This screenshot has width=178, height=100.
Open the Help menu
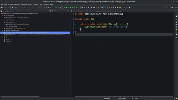pos(52,5)
